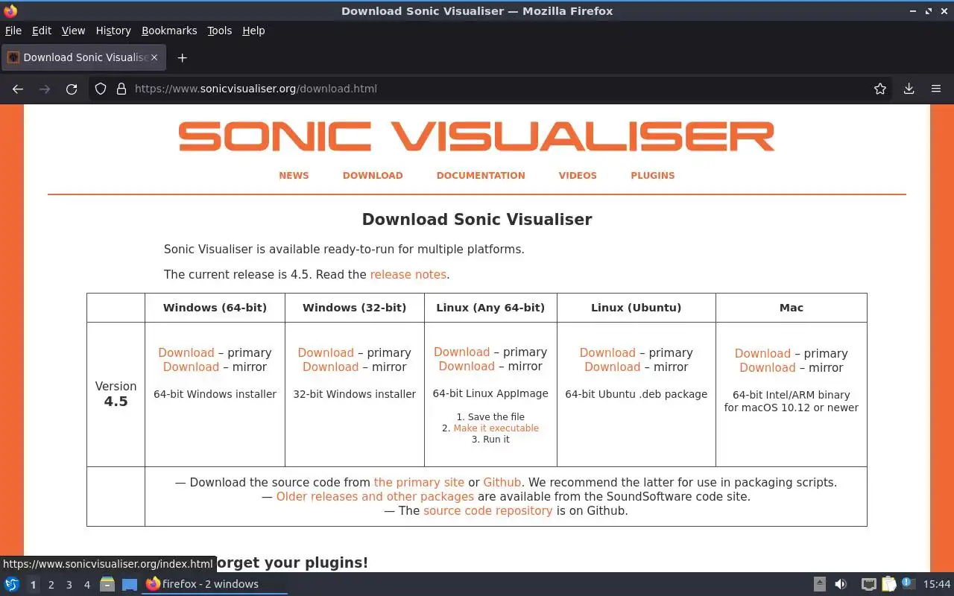
Task: Click the browser Back arrow button
Action: click(18, 89)
